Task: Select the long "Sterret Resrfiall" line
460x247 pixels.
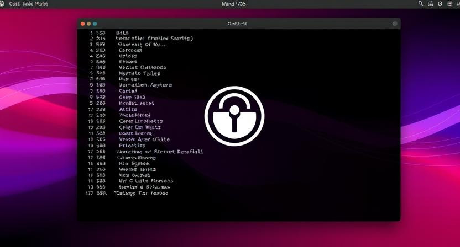Action: pos(160,151)
